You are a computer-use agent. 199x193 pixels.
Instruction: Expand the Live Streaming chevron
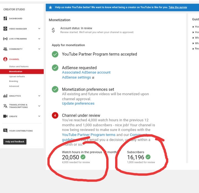pos(39,39)
